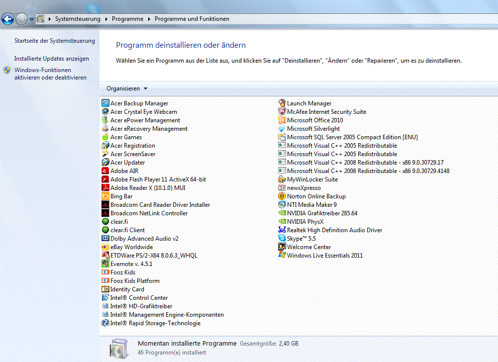
Task: Click the Adobe AIR icon
Action: pyautogui.click(x=105, y=171)
